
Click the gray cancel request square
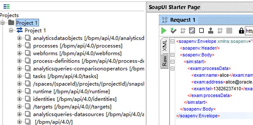tap(229, 31)
